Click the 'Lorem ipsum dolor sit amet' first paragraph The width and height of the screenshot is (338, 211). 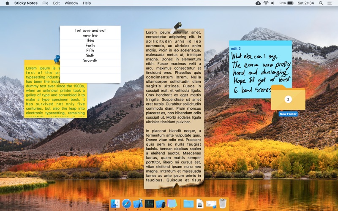[173, 77]
